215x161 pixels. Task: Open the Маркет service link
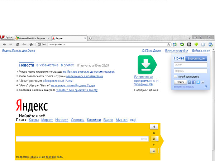[47, 120]
